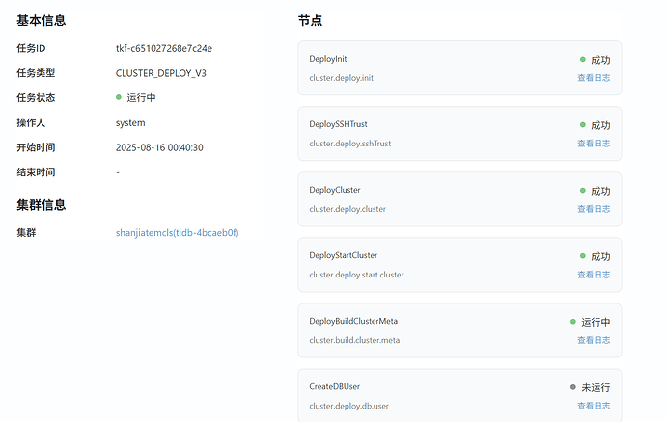
Task: Select the CreateDBUser node card
Action: click(x=459, y=395)
